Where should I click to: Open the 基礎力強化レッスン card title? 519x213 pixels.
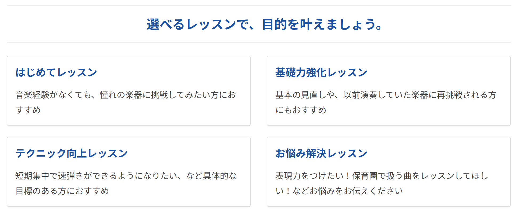(321, 72)
